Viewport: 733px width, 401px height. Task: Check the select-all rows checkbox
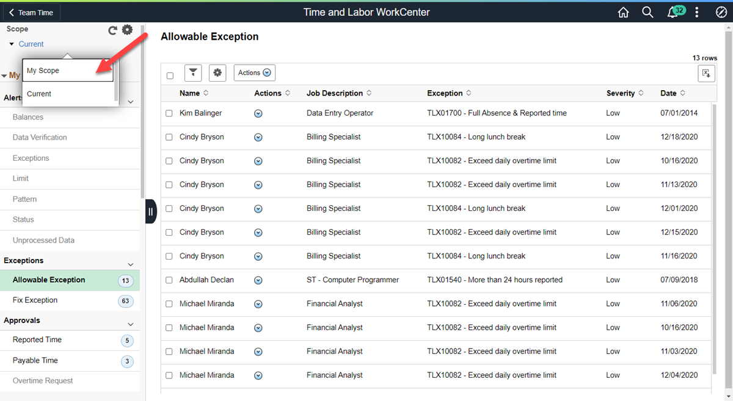[170, 76]
